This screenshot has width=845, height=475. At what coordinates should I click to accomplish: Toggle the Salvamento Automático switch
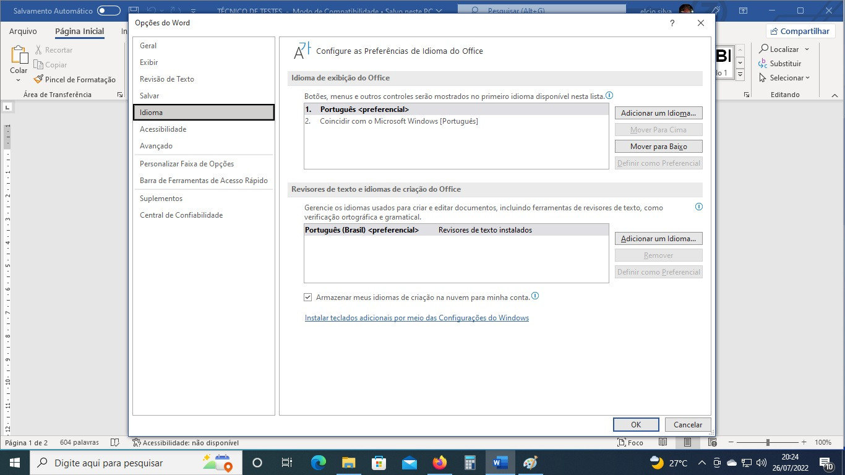tap(109, 11)
